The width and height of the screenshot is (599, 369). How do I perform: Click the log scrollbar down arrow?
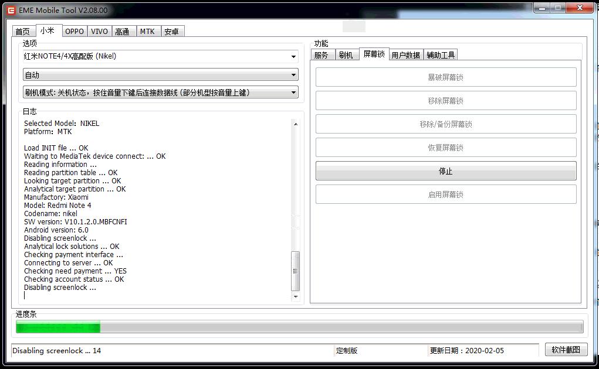(295, 296)
